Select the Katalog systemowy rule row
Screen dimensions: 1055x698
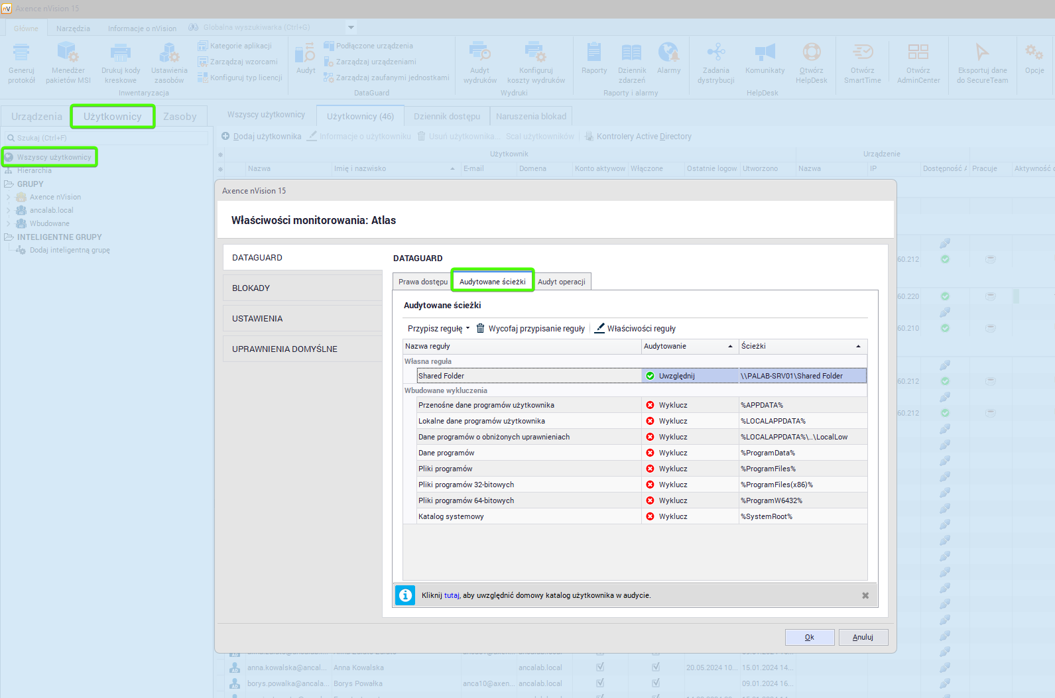pos(451,516)
